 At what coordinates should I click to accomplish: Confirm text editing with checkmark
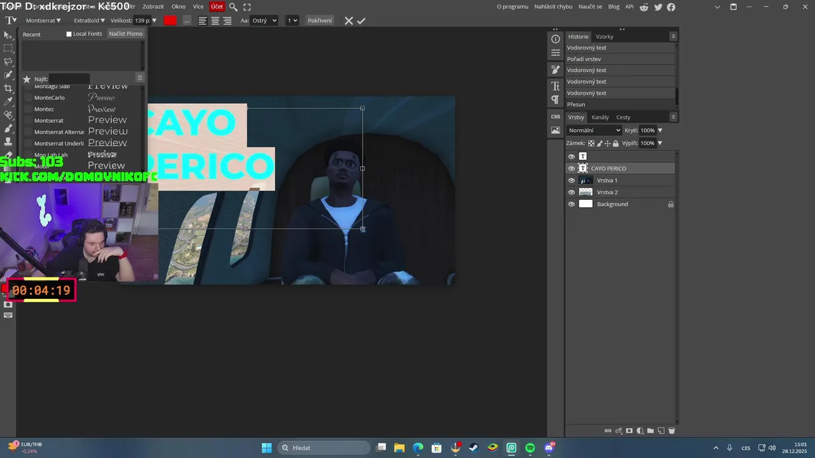click(361, 20)
